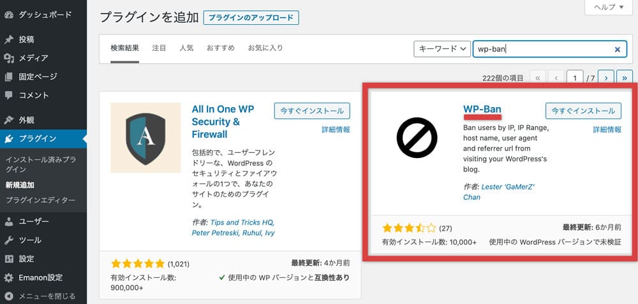Image resolution: width=638 pixels, height=304 pixels.
Task: Open the Dashboard (ダッシュボード) menu icon
Action: point(8,15)
